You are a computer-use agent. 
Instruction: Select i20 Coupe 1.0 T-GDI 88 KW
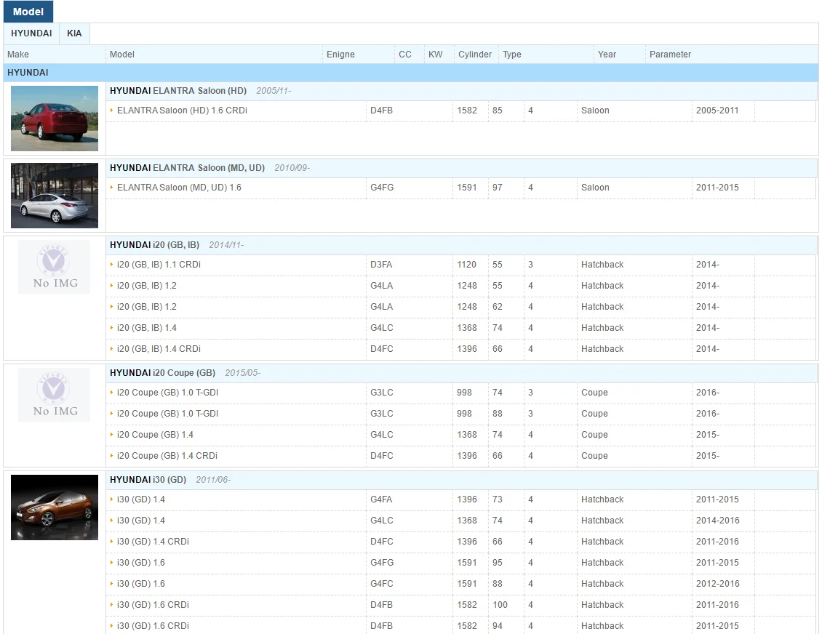[x=168, y=414]
